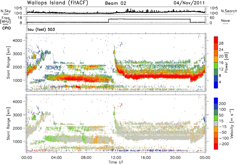Viewport: 237px width, 164px height.
Task: Click the frequency step-down near 22:00 in the Freq plot
Action: [x=190, y=21]
